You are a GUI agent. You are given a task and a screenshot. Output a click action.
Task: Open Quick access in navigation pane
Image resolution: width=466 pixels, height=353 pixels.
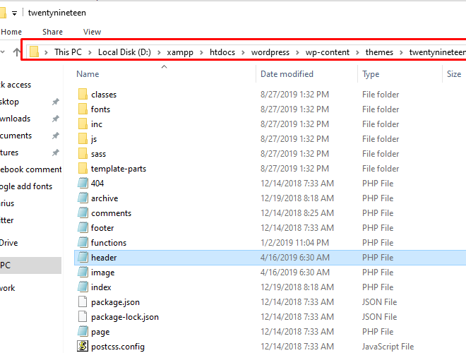point(16,85)
